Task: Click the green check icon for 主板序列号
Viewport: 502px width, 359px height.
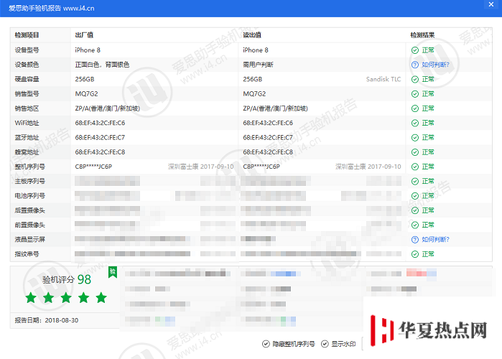Action: click(x=415, y=182)
